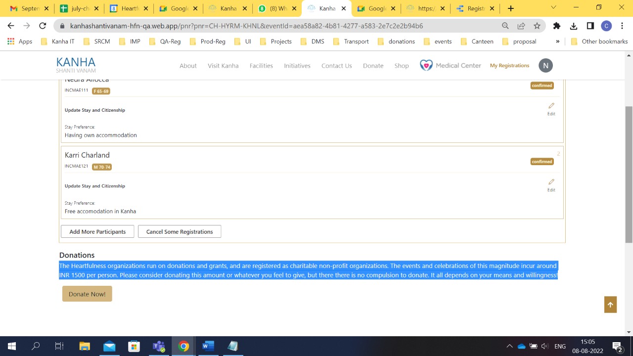
Task: Click Cancel Some Registrations button
Action: pos(180,231)
